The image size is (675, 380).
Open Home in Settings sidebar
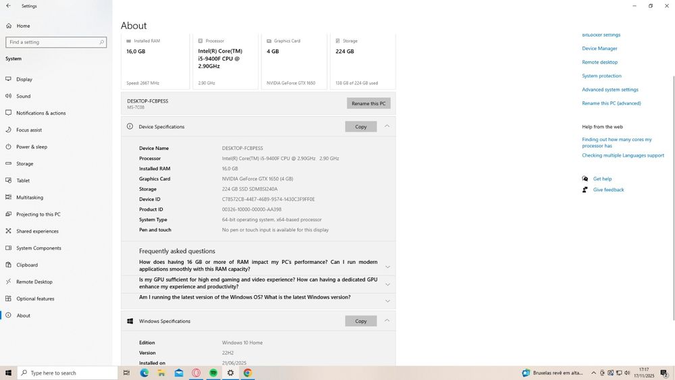click(23, 26)
